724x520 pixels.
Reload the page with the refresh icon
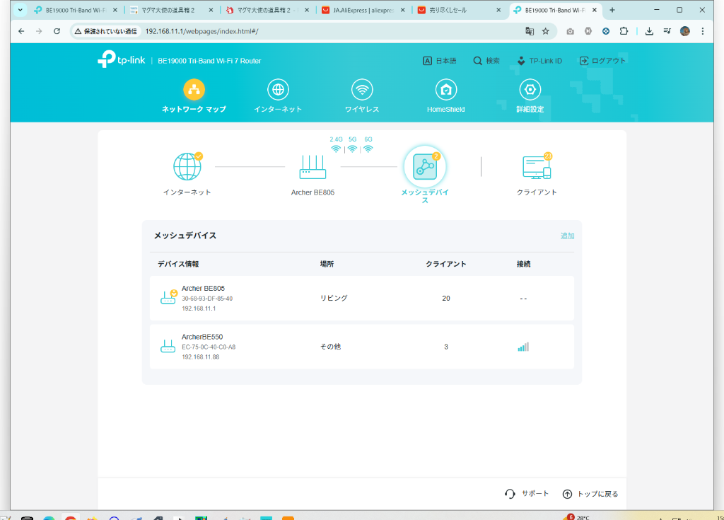[57, 31]
